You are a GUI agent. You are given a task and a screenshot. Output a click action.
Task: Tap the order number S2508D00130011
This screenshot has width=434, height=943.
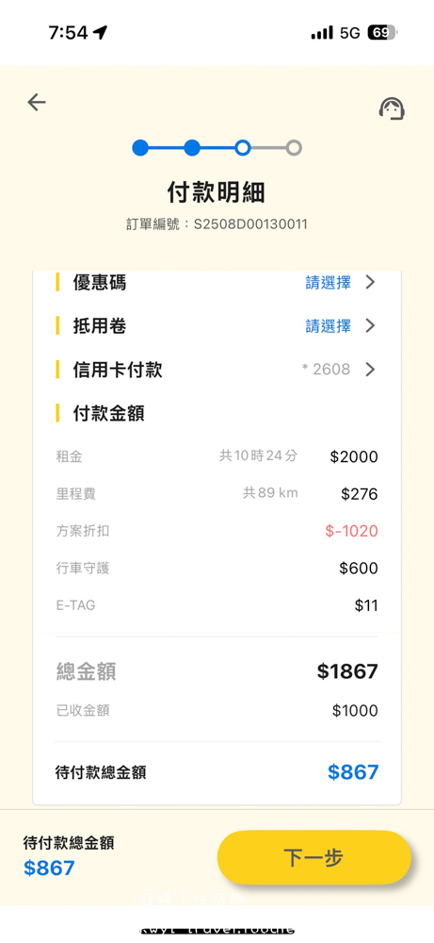[250, 225]
